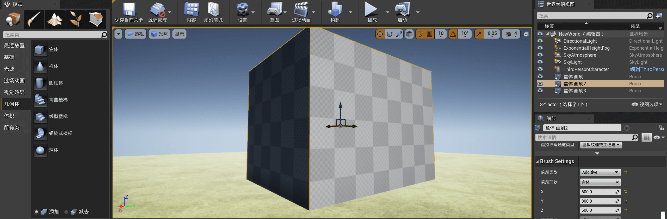Click the 播放 play button

[372, 12]
